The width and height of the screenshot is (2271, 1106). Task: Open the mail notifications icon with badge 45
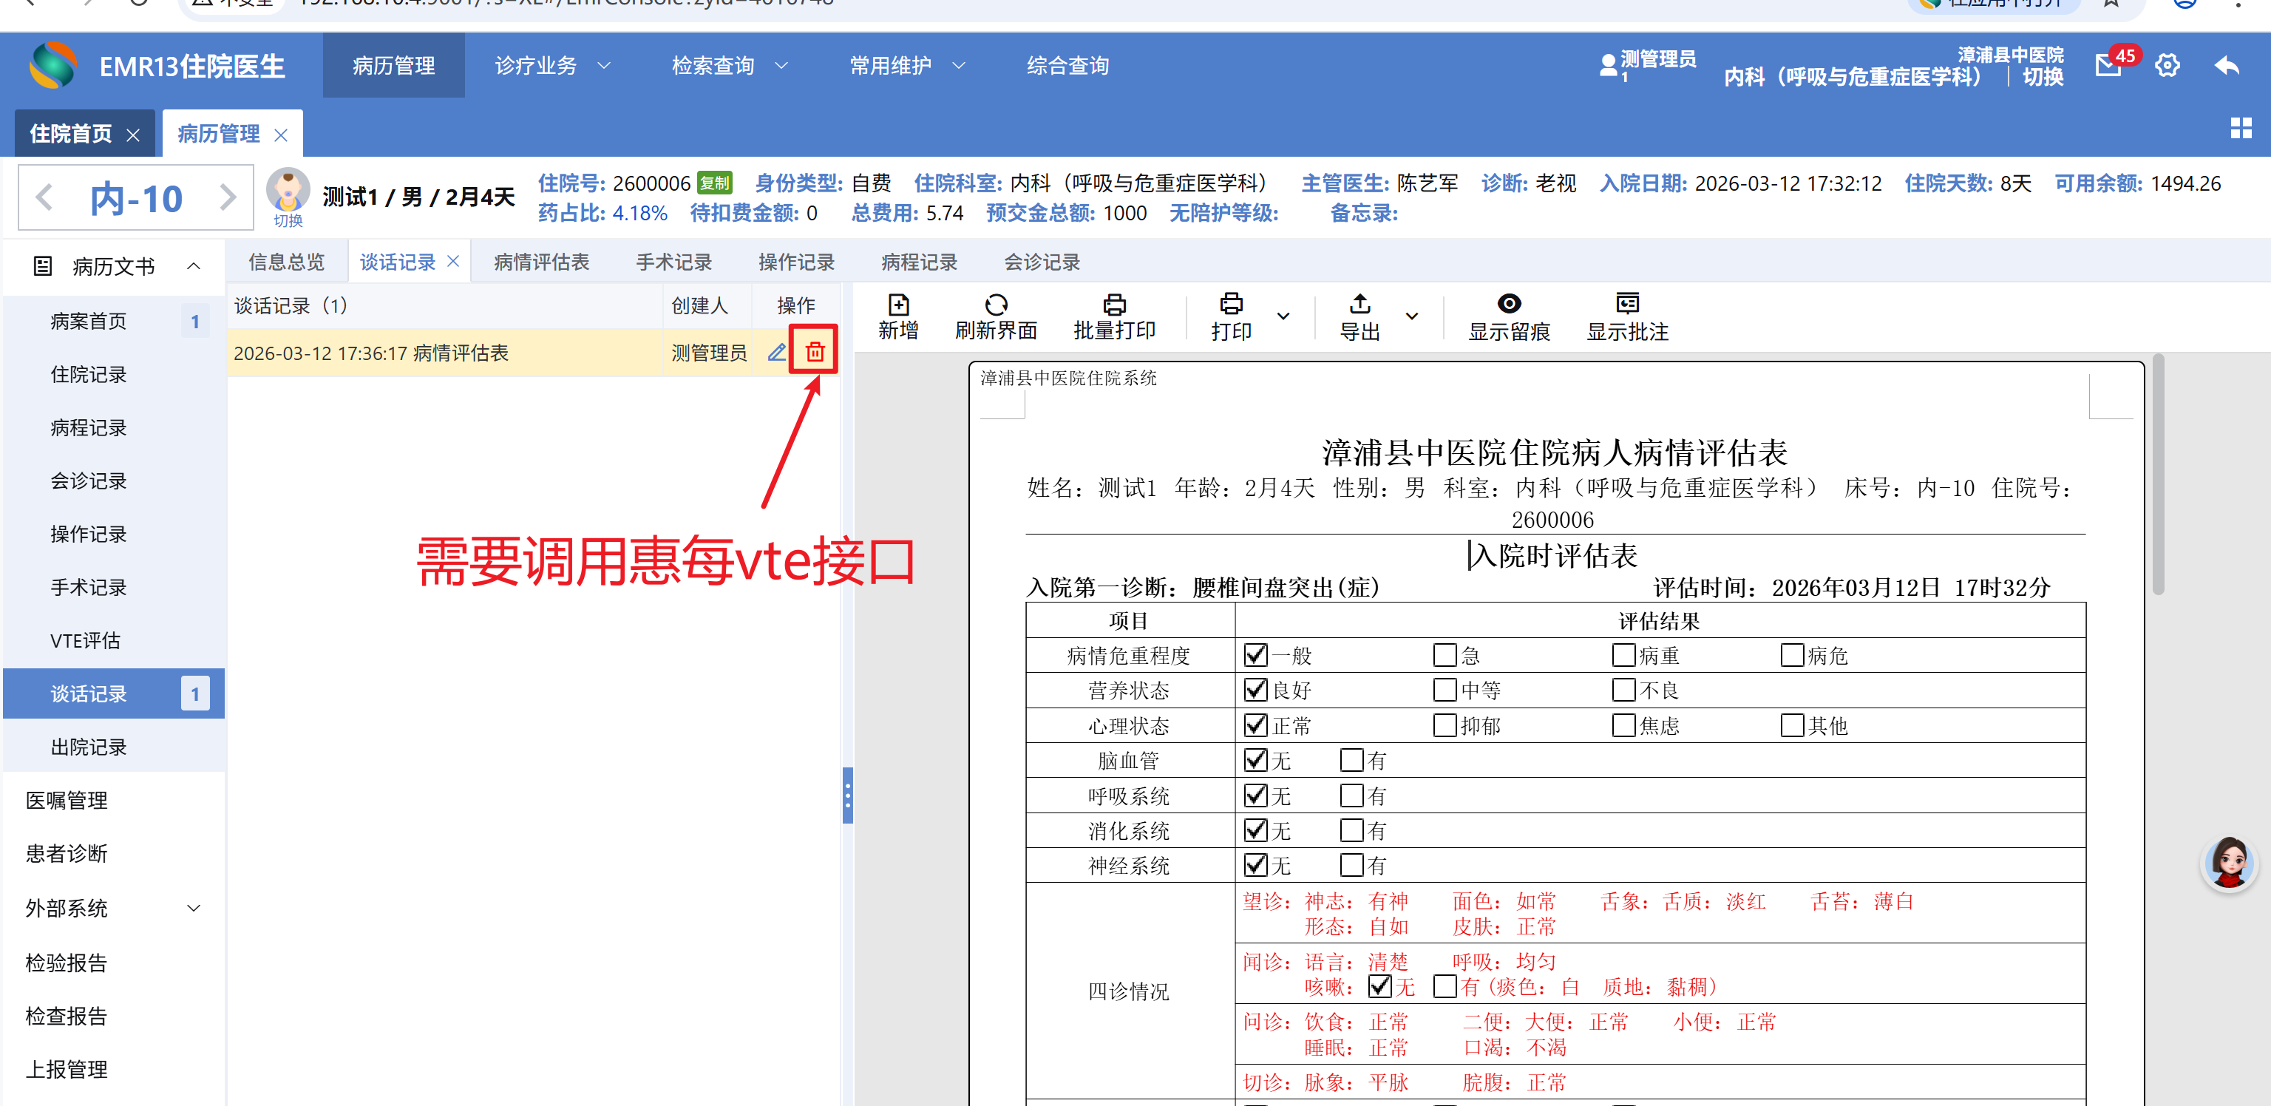pyautogui.click(x=2108, y=65)
